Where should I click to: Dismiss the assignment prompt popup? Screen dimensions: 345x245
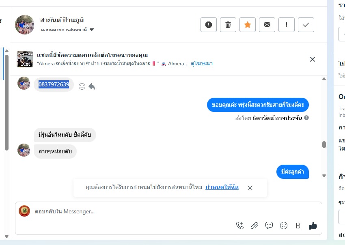pyautogui.click(x=250, y=187)
